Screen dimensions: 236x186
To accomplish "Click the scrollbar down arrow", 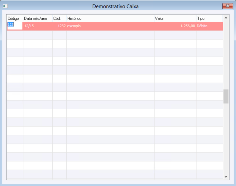I will point(226,177).
